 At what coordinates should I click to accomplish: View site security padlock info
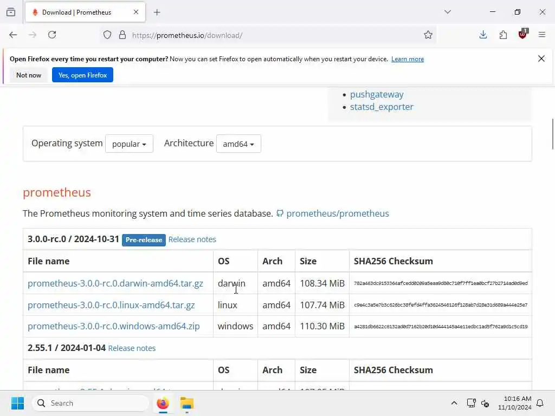coord(122,35)
